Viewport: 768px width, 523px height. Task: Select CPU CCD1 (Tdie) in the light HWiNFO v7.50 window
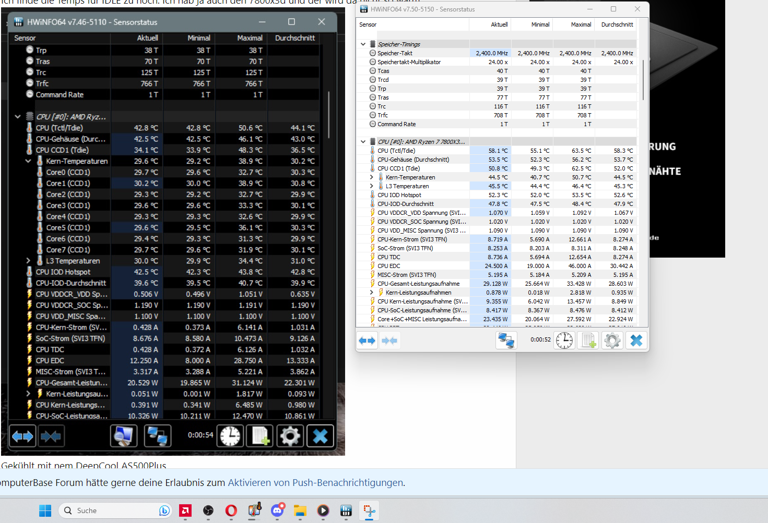tap(497, 168)
